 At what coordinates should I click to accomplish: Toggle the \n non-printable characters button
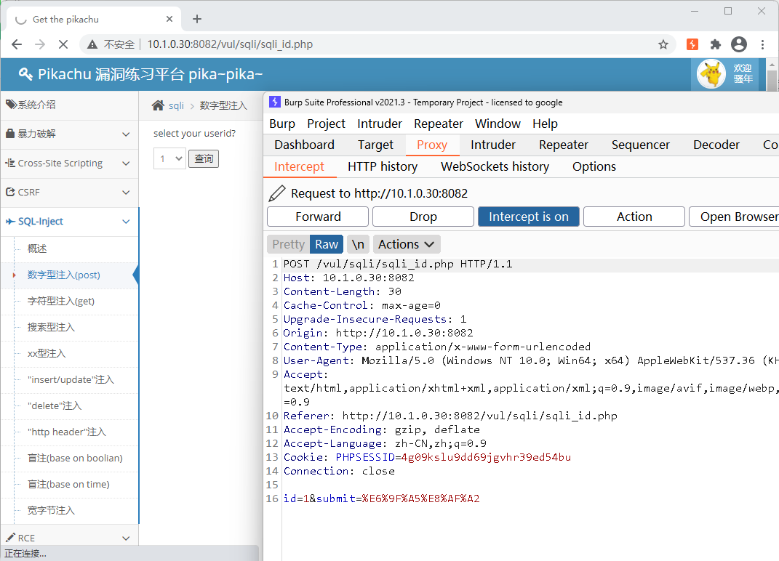(x=358, y=244)
